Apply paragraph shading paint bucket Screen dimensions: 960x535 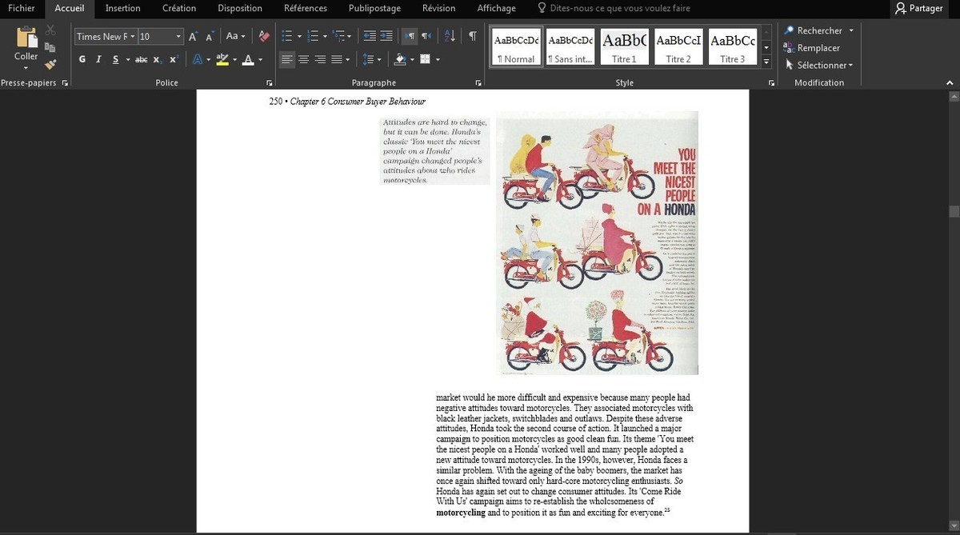(x=400, y=59)
